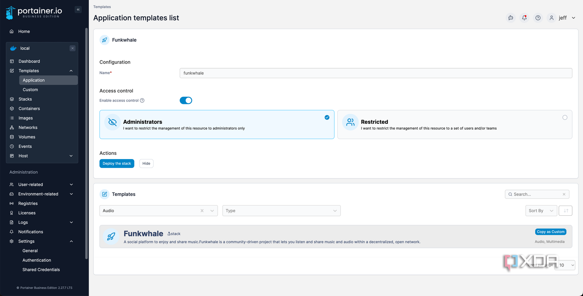Click the Templates breadcrumb link

tap(102, 7)
